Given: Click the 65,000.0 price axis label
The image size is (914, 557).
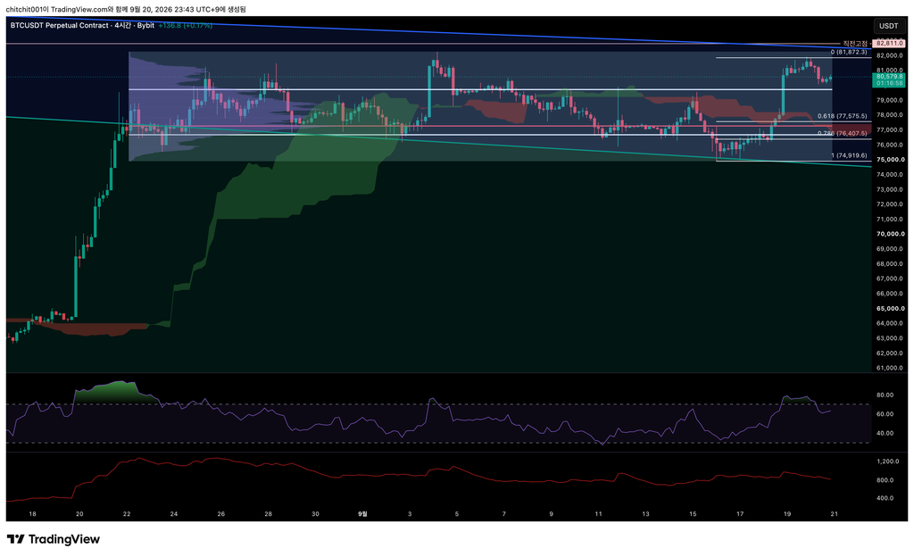Looking at the screenshot, I should [x=890, y=308].
